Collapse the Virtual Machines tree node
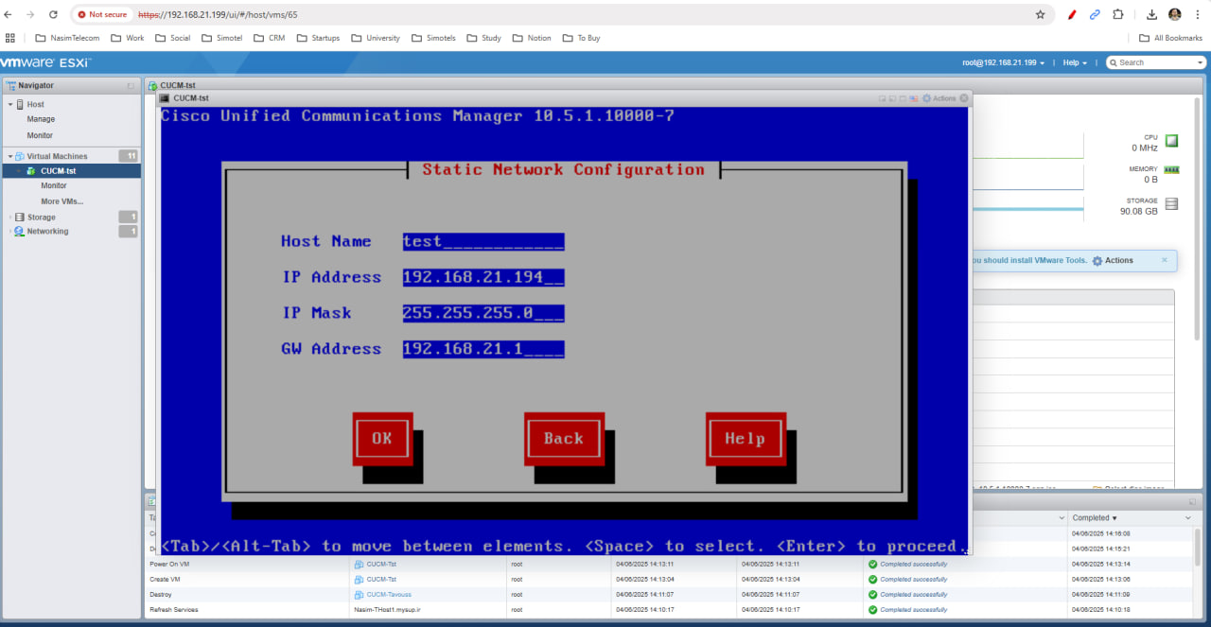Screen dimensions: 1211x627 tap(10, 156)
